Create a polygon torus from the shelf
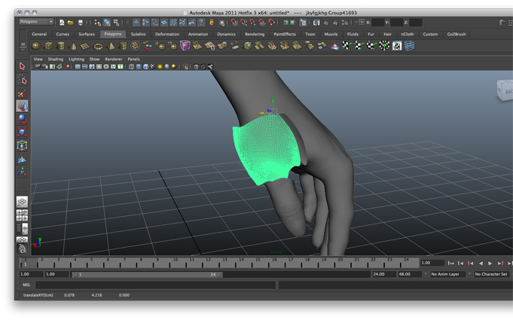Image resolution: width=513 pixels, height=320 pixels. [98, 46]
